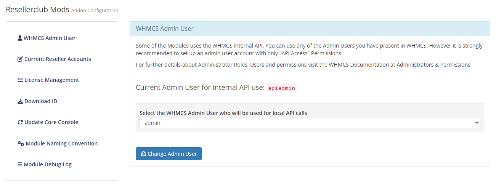Click the bars icon beside Module Debug Log
This screenshot has width=496, height=185.
(x=20, y=164)
